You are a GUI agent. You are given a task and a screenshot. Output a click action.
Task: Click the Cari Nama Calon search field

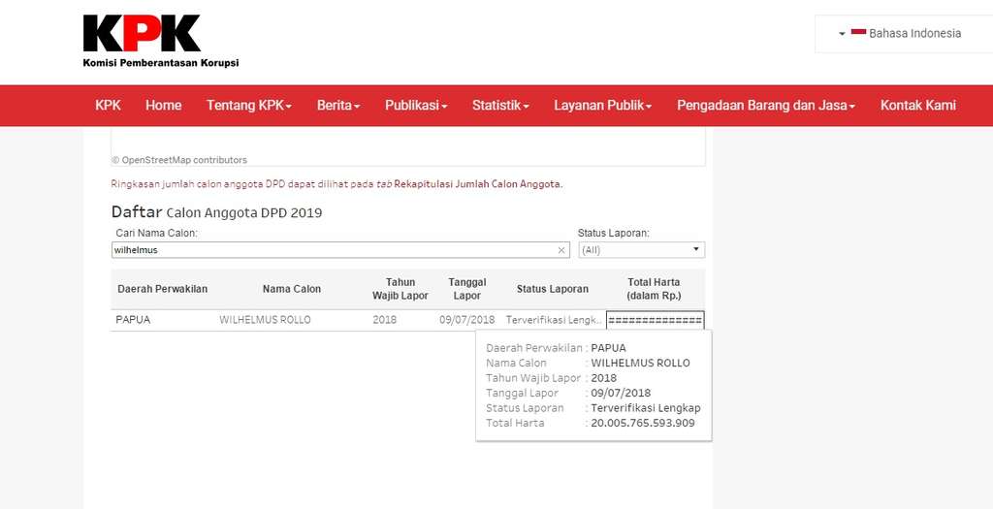click(330, 250)
